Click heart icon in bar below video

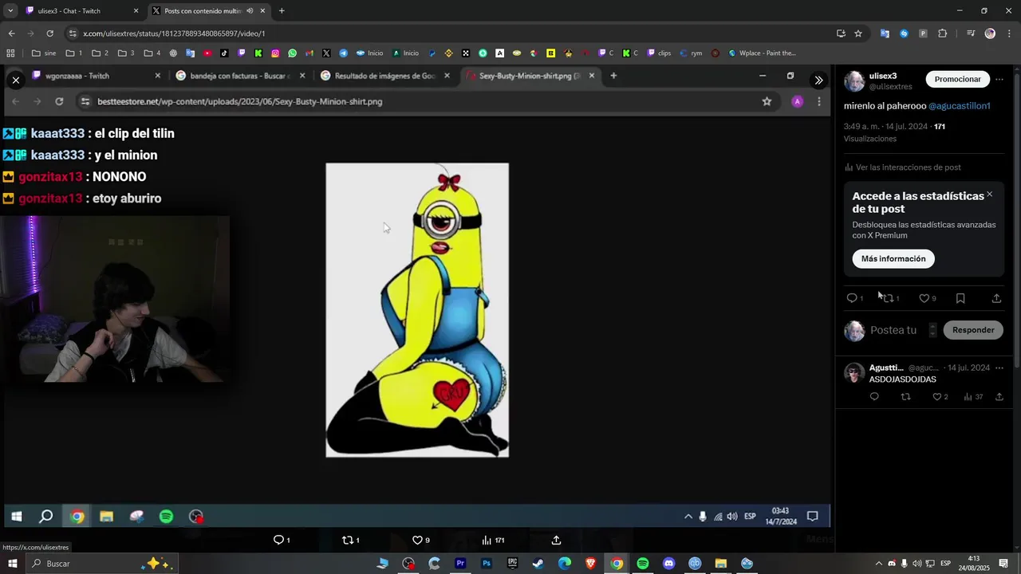click(x=417, y=540)
